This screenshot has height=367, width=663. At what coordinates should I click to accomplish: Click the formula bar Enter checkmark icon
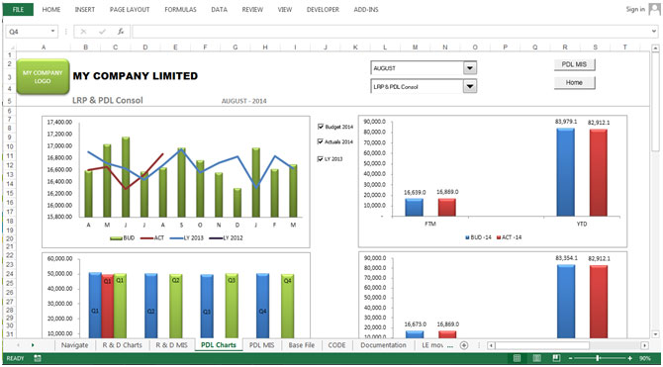tap(102, 32)
